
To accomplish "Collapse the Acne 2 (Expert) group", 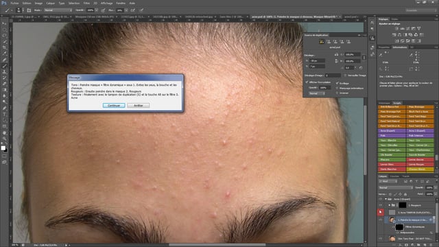I will click(x=385, y=199).
